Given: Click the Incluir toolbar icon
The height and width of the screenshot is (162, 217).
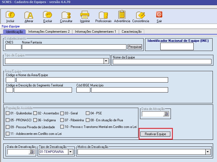Looking at the screenshot, I should click(10, 15).
